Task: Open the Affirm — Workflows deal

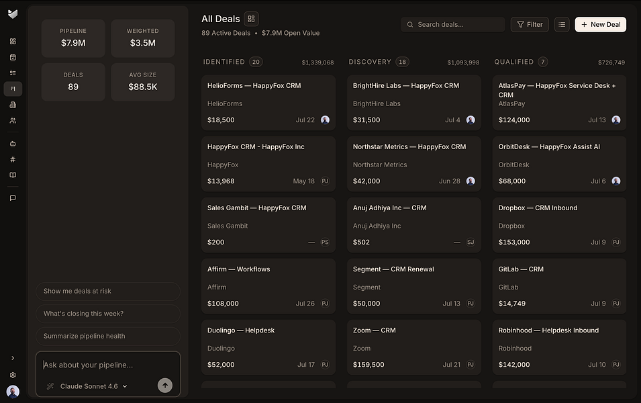Action: click(268, 286)
